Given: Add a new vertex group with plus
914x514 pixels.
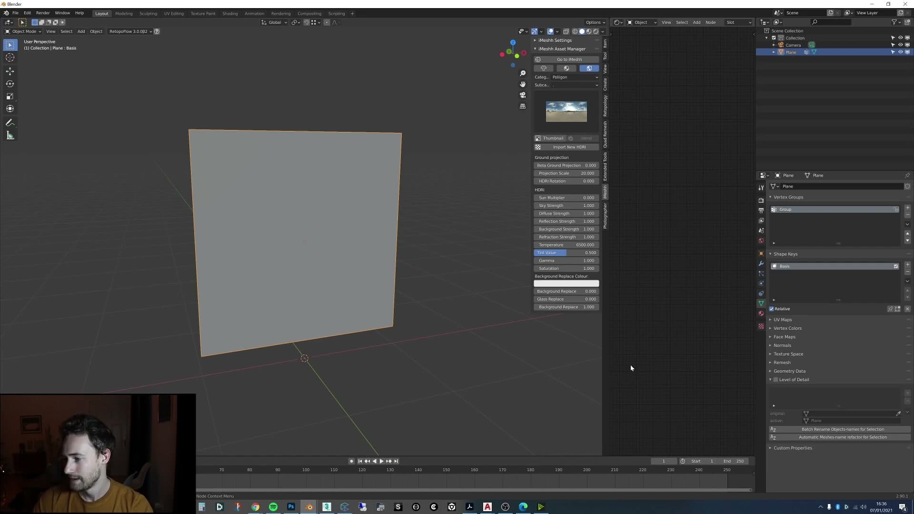Looking at the screenshot, I should point(907,208).
